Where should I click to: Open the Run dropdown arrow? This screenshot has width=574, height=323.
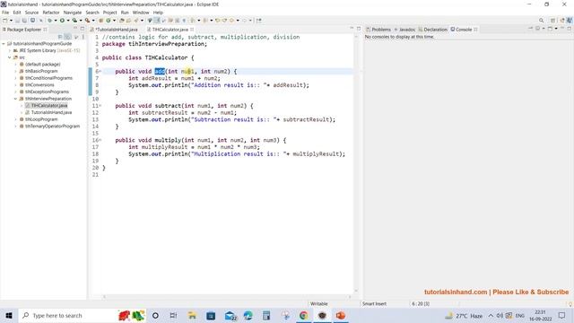click(x=68, y=21)
